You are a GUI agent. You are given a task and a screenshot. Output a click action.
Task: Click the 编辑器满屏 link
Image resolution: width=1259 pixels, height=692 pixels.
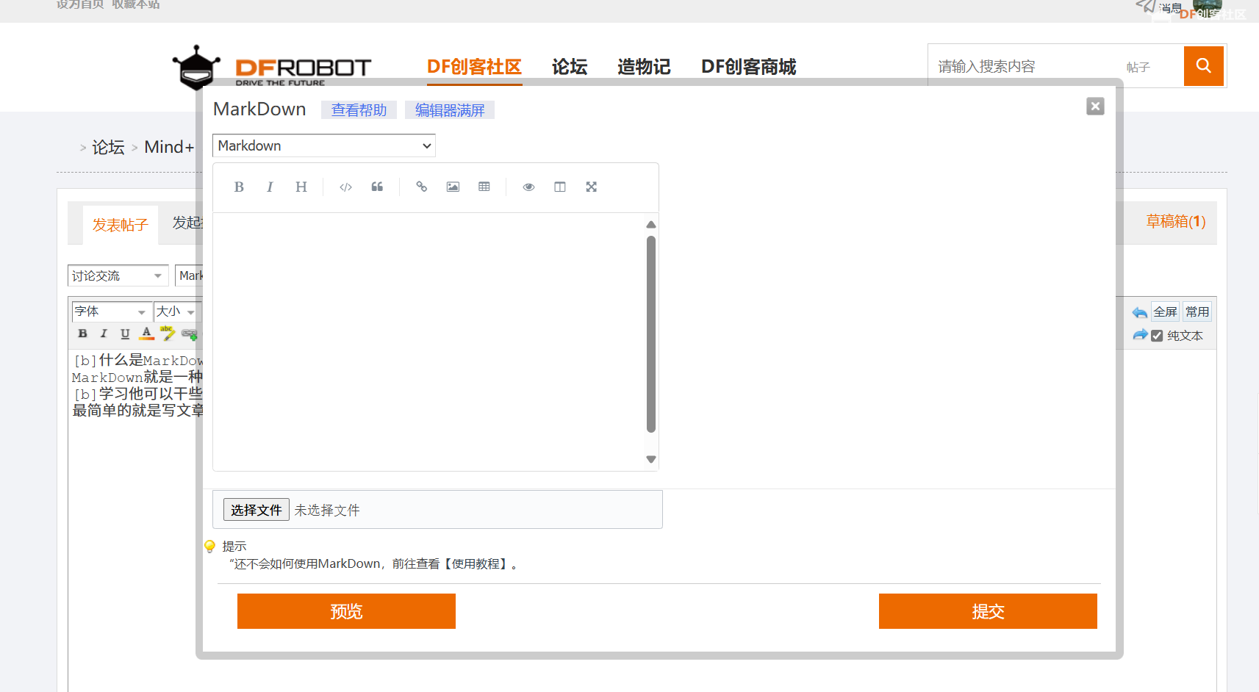pyautogui.click(x=450, y=110)
